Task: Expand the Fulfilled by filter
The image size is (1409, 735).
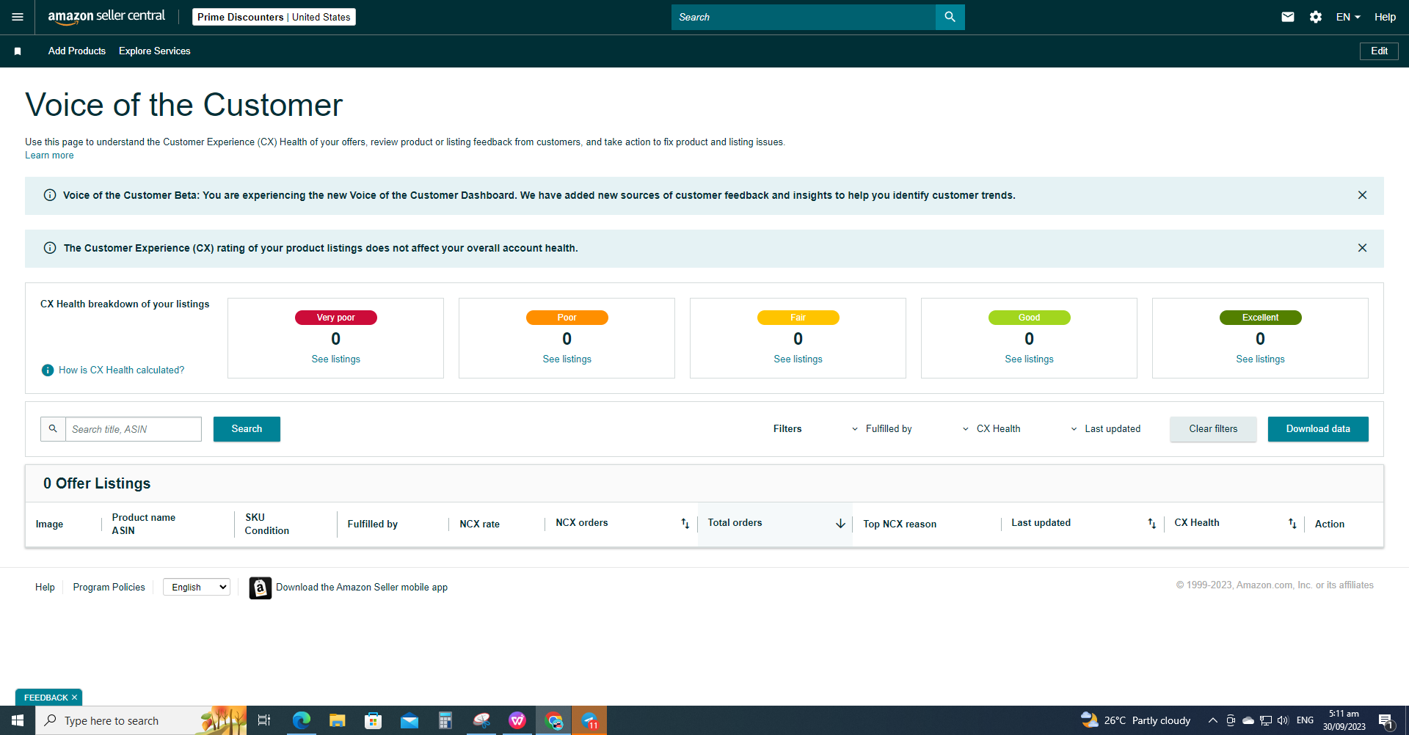Action: (881, 429)
